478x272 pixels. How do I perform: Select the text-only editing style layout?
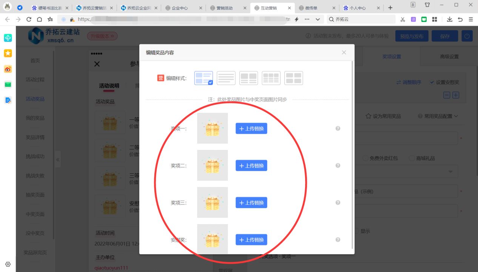(226, 78)
